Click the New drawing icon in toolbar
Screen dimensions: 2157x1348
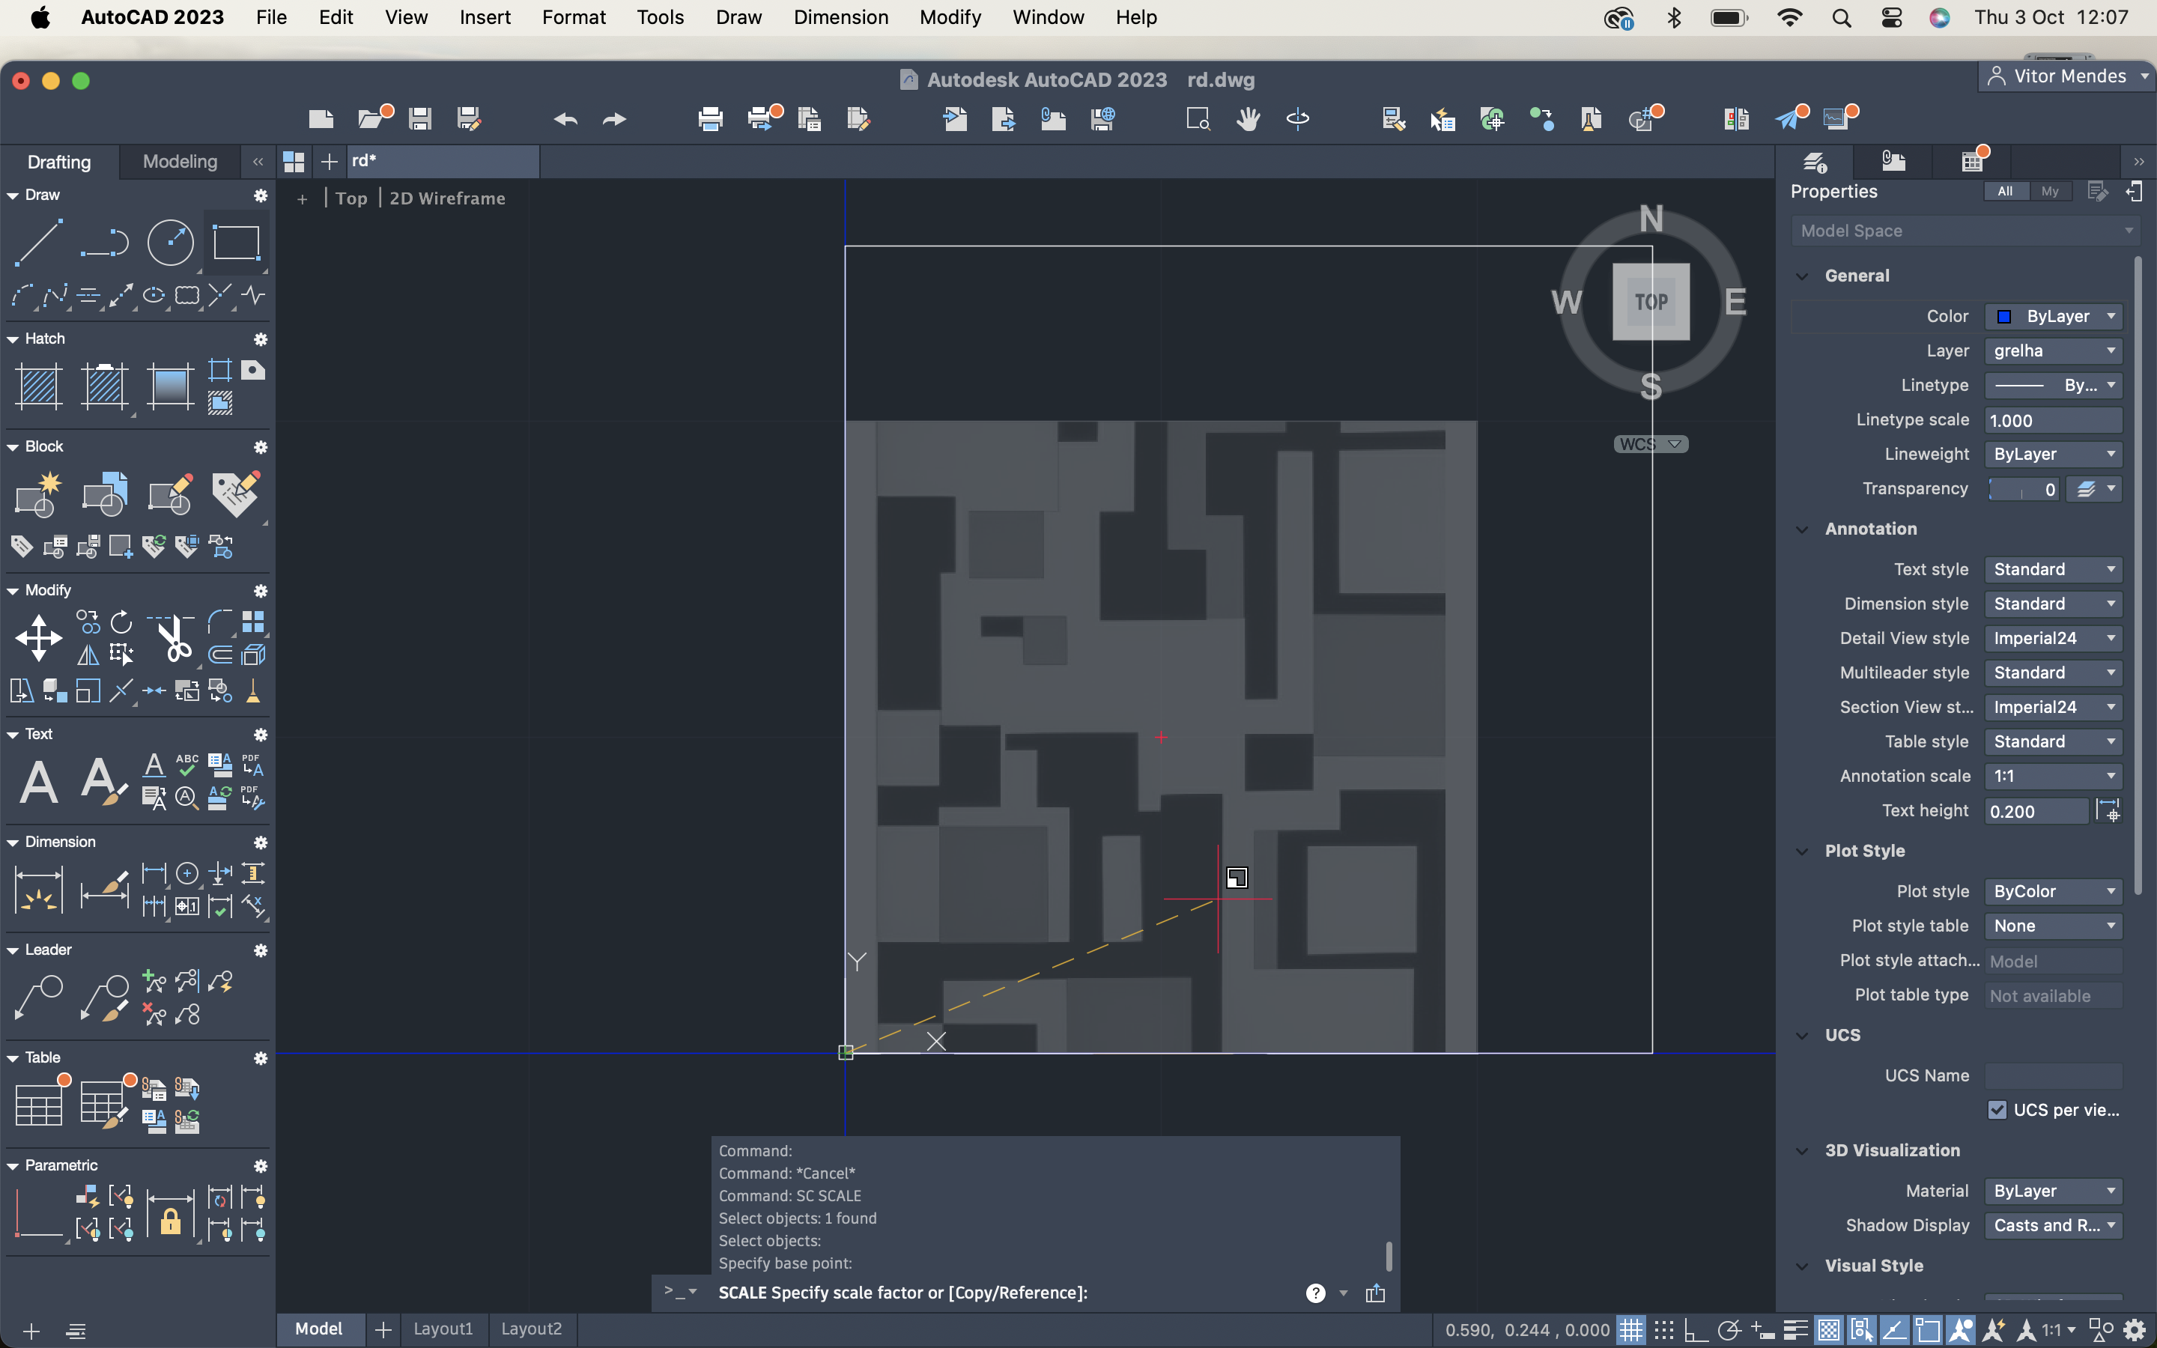tap(321, 118)
